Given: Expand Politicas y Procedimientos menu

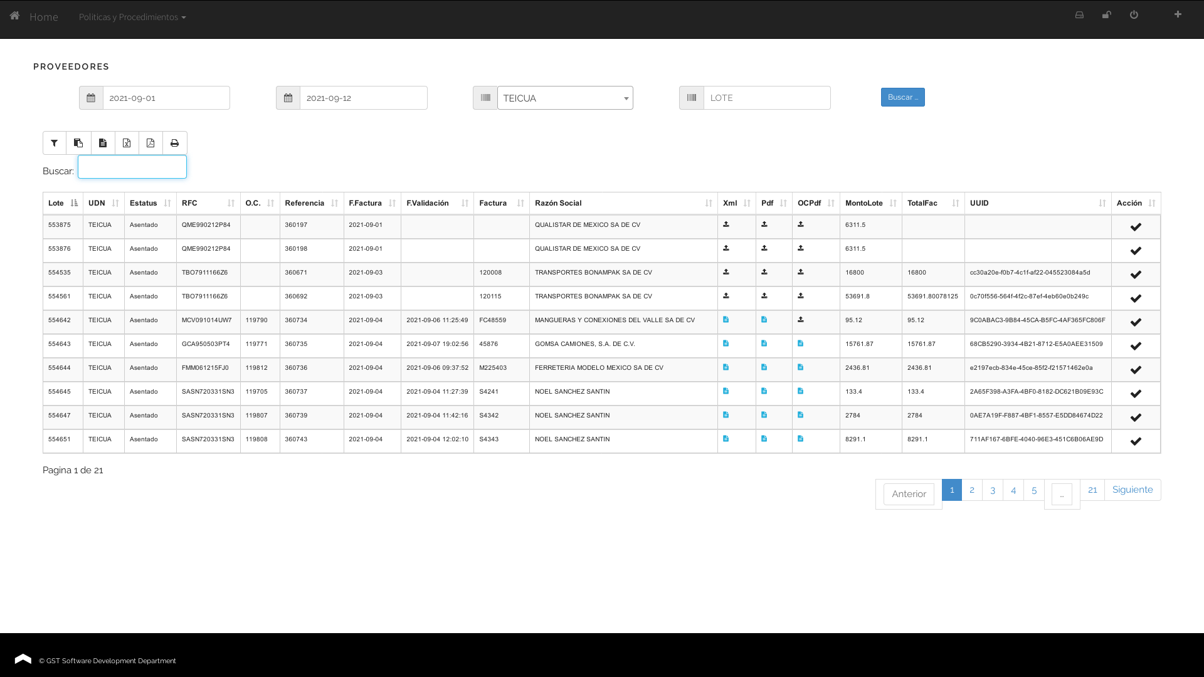Looking at the screenshot, I should (x=132, y=17).
